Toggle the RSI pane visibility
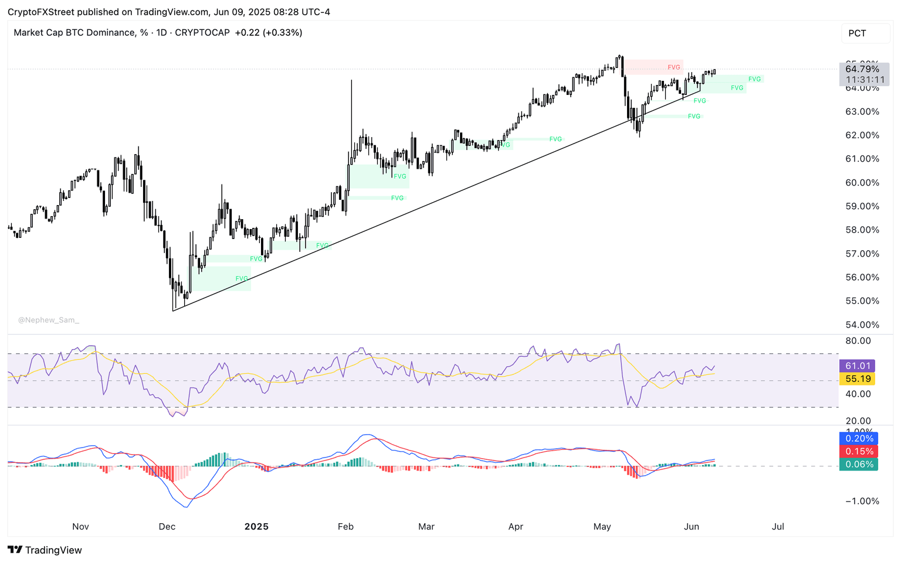Image resolution: width=901 pixels, height=563 pixels. pos(411,378)
